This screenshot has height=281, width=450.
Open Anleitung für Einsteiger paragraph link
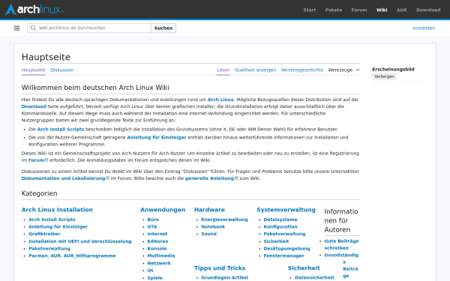157,137
